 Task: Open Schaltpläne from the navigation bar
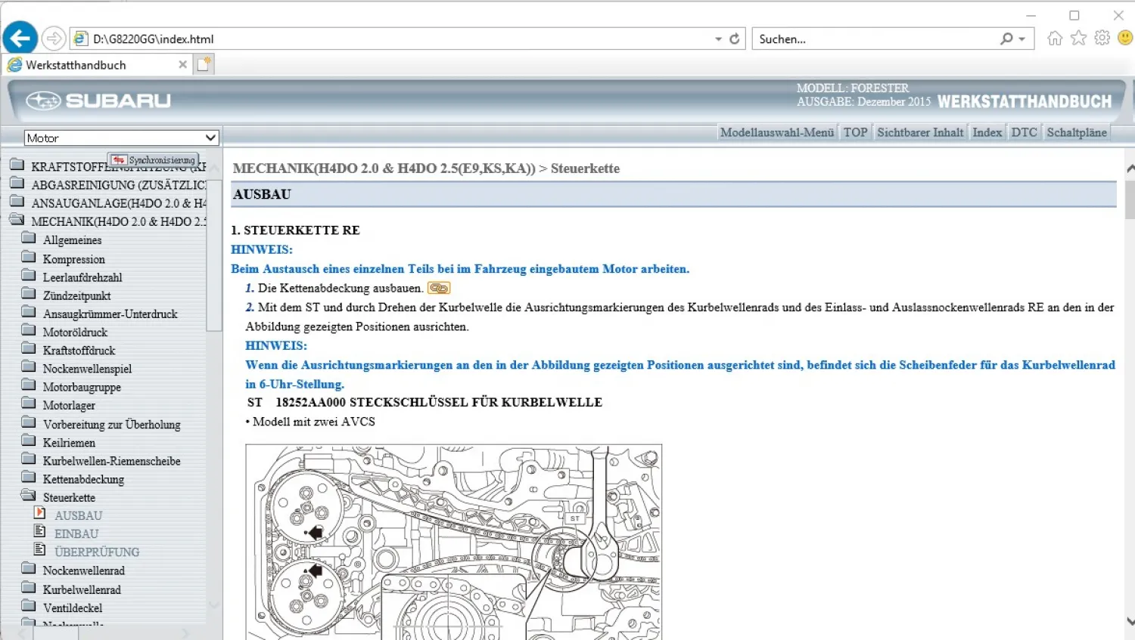coord(1076,131)
